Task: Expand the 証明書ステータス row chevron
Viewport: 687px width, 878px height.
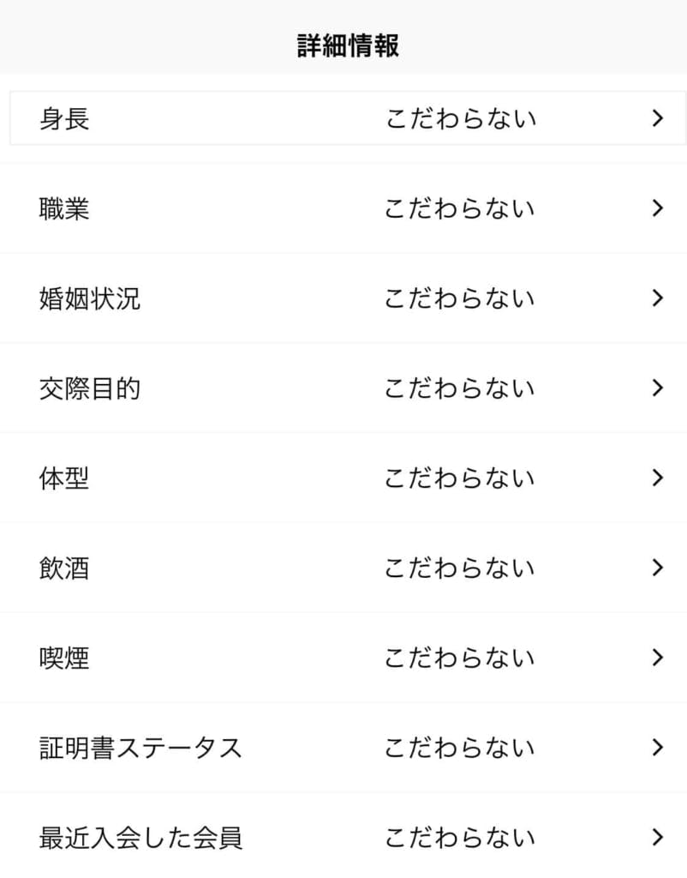Action: pos(658,747)
